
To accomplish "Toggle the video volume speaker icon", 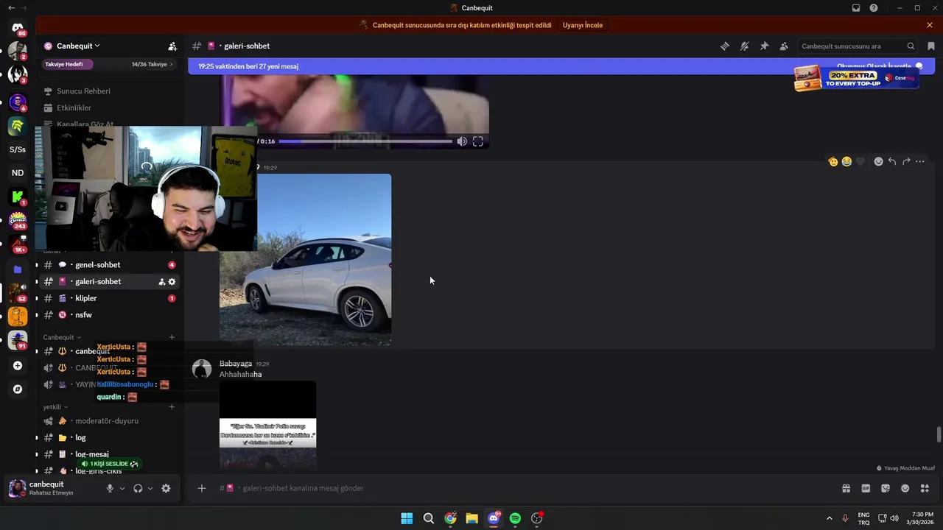I will coord(462,141).
